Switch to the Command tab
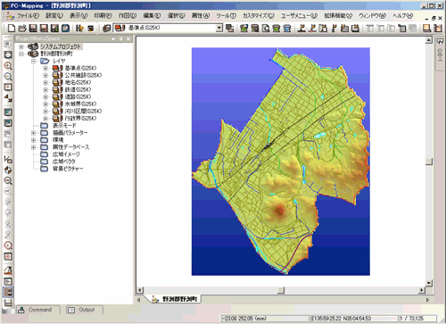The height and width of the screenshot is (324, 446). point(38,310)
